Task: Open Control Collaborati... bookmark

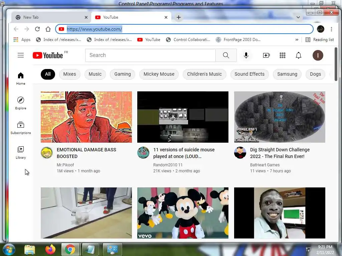Action: click(188, 40)
